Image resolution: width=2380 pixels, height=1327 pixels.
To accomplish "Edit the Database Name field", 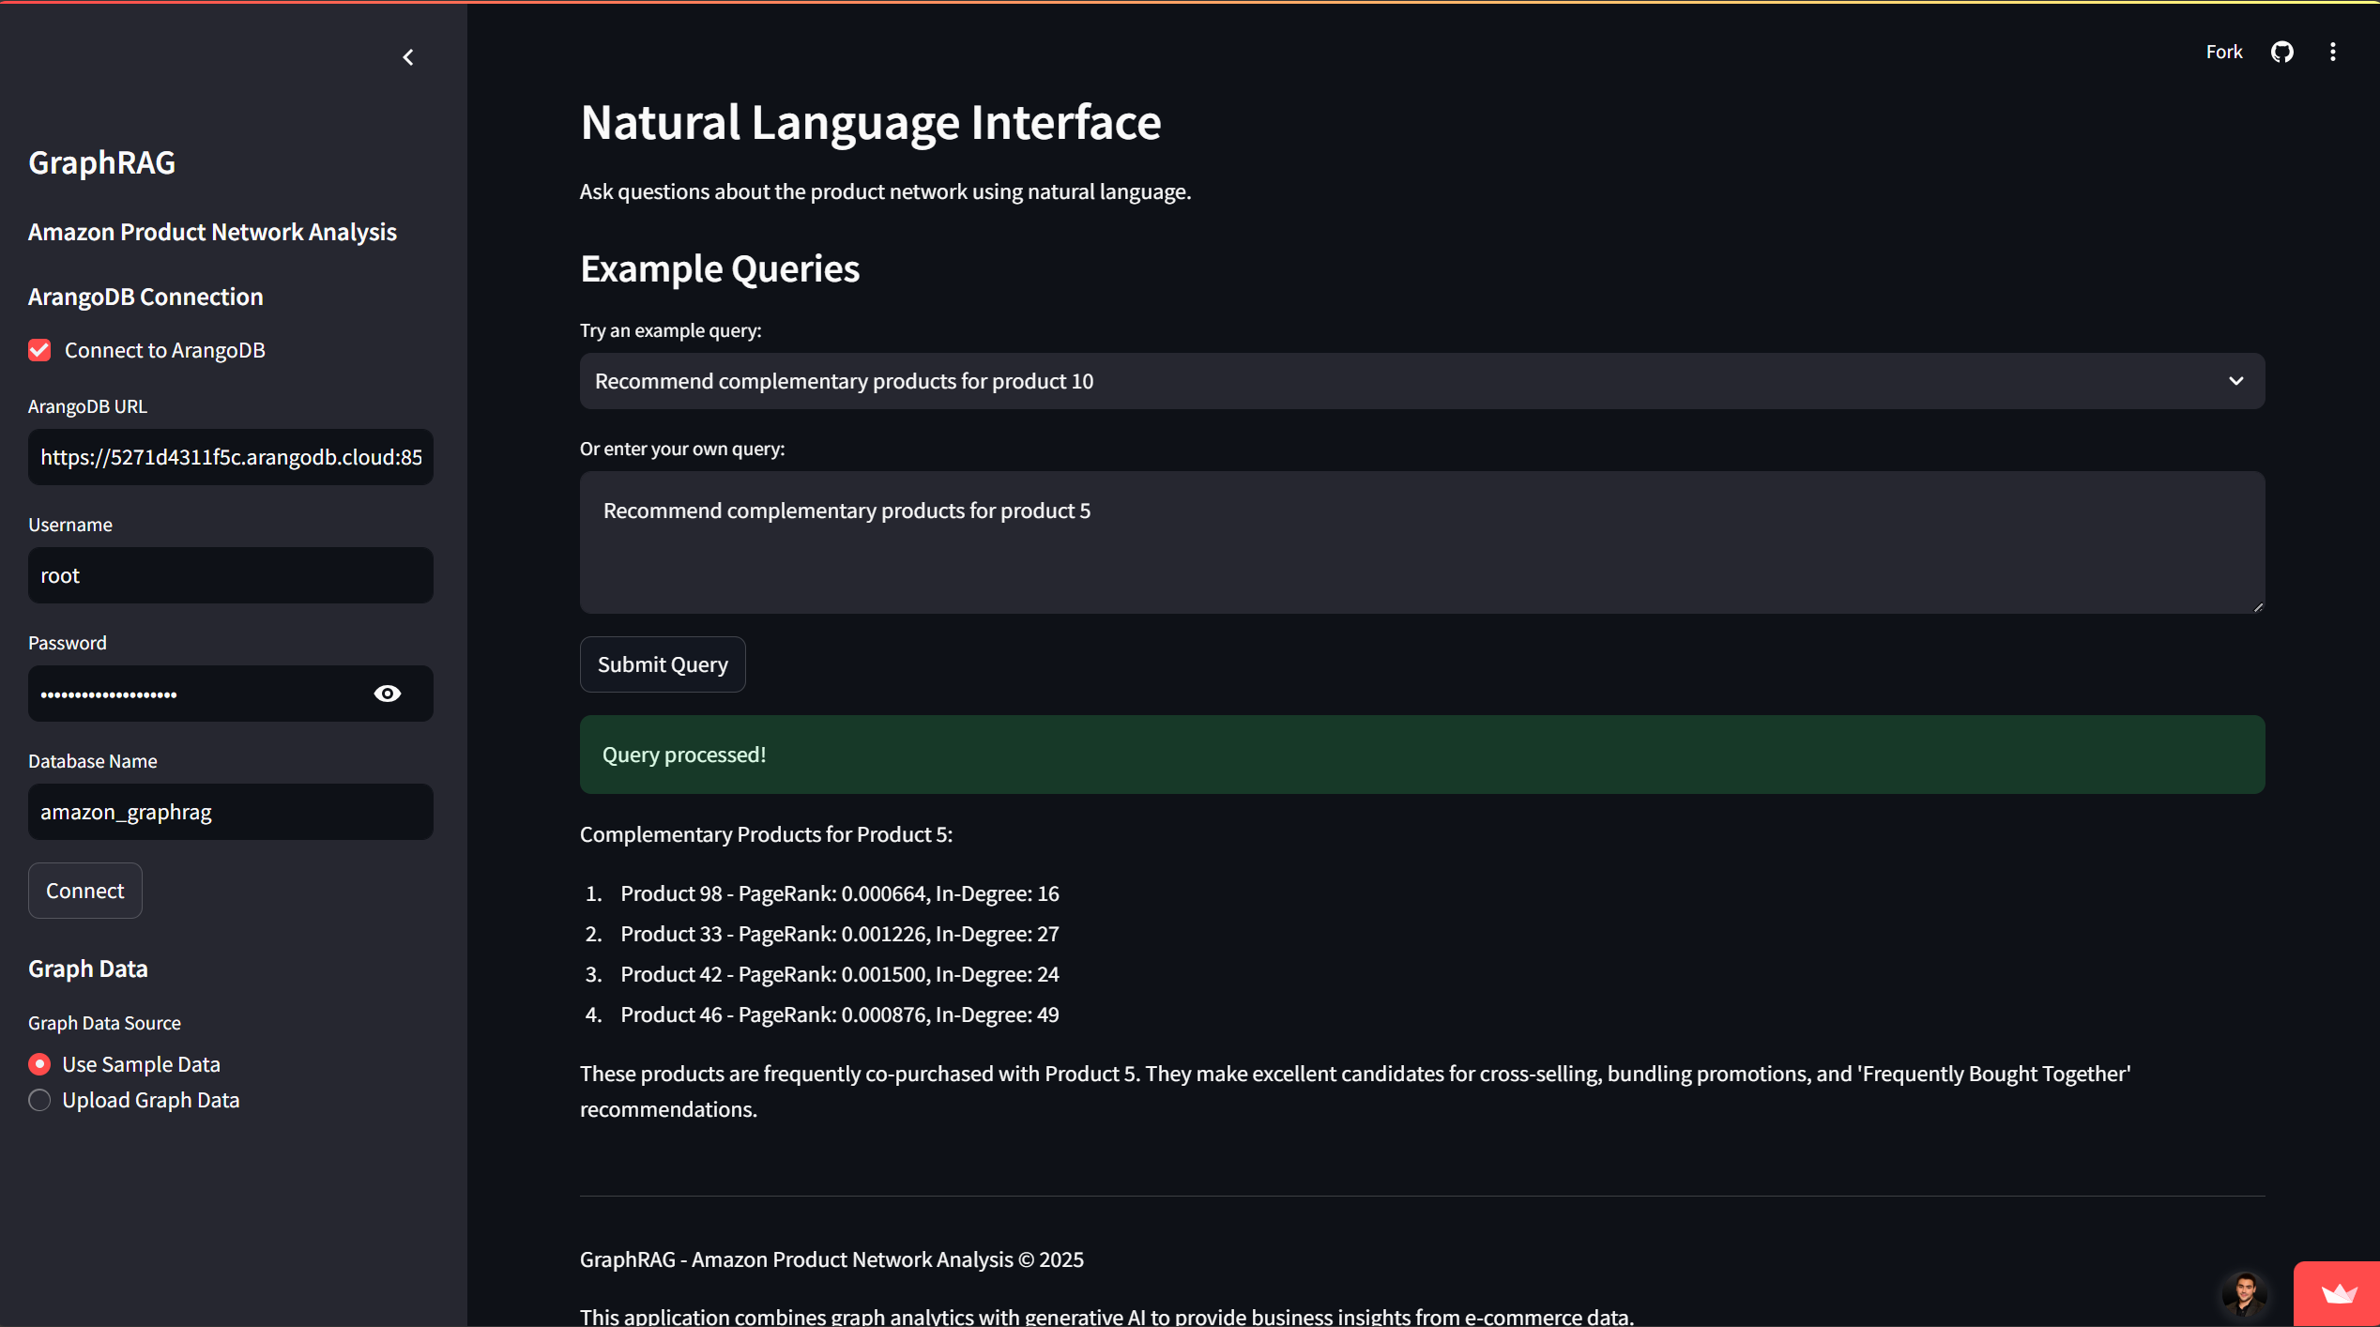I will pyautogui.click(x=230, y=812).
